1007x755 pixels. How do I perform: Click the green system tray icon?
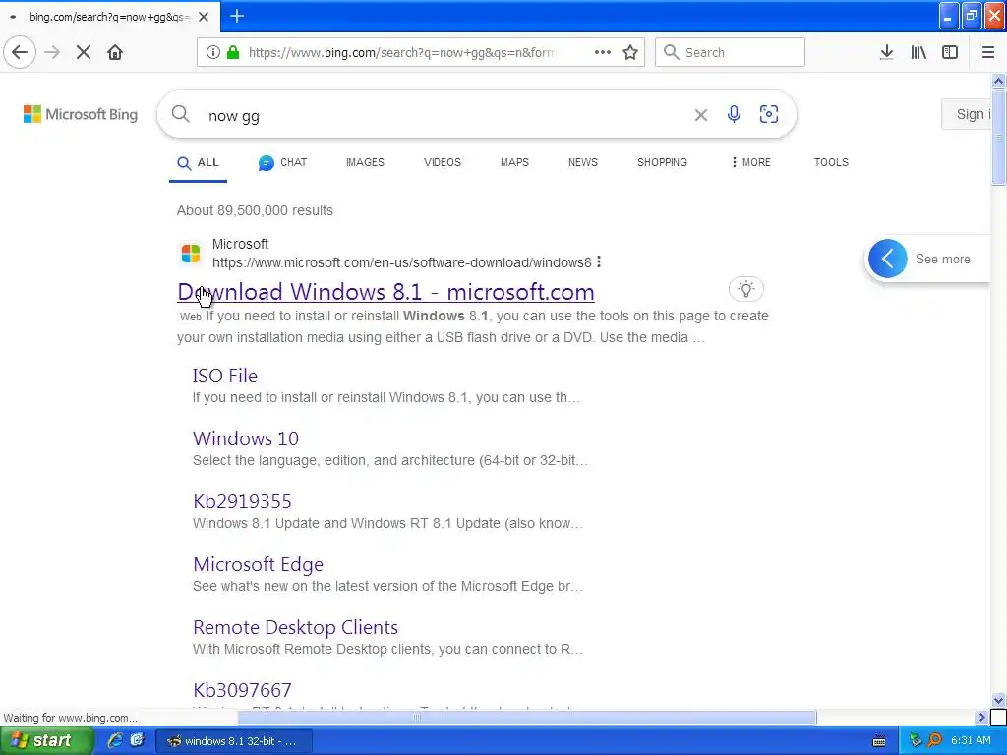916,741
